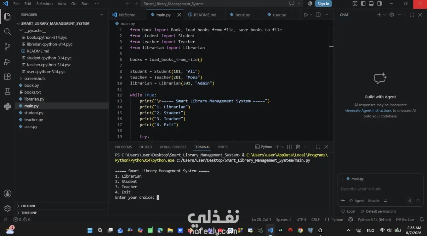Toggle the bottom panel layout button
The image size is (427, 236).
tap(371, 4)
